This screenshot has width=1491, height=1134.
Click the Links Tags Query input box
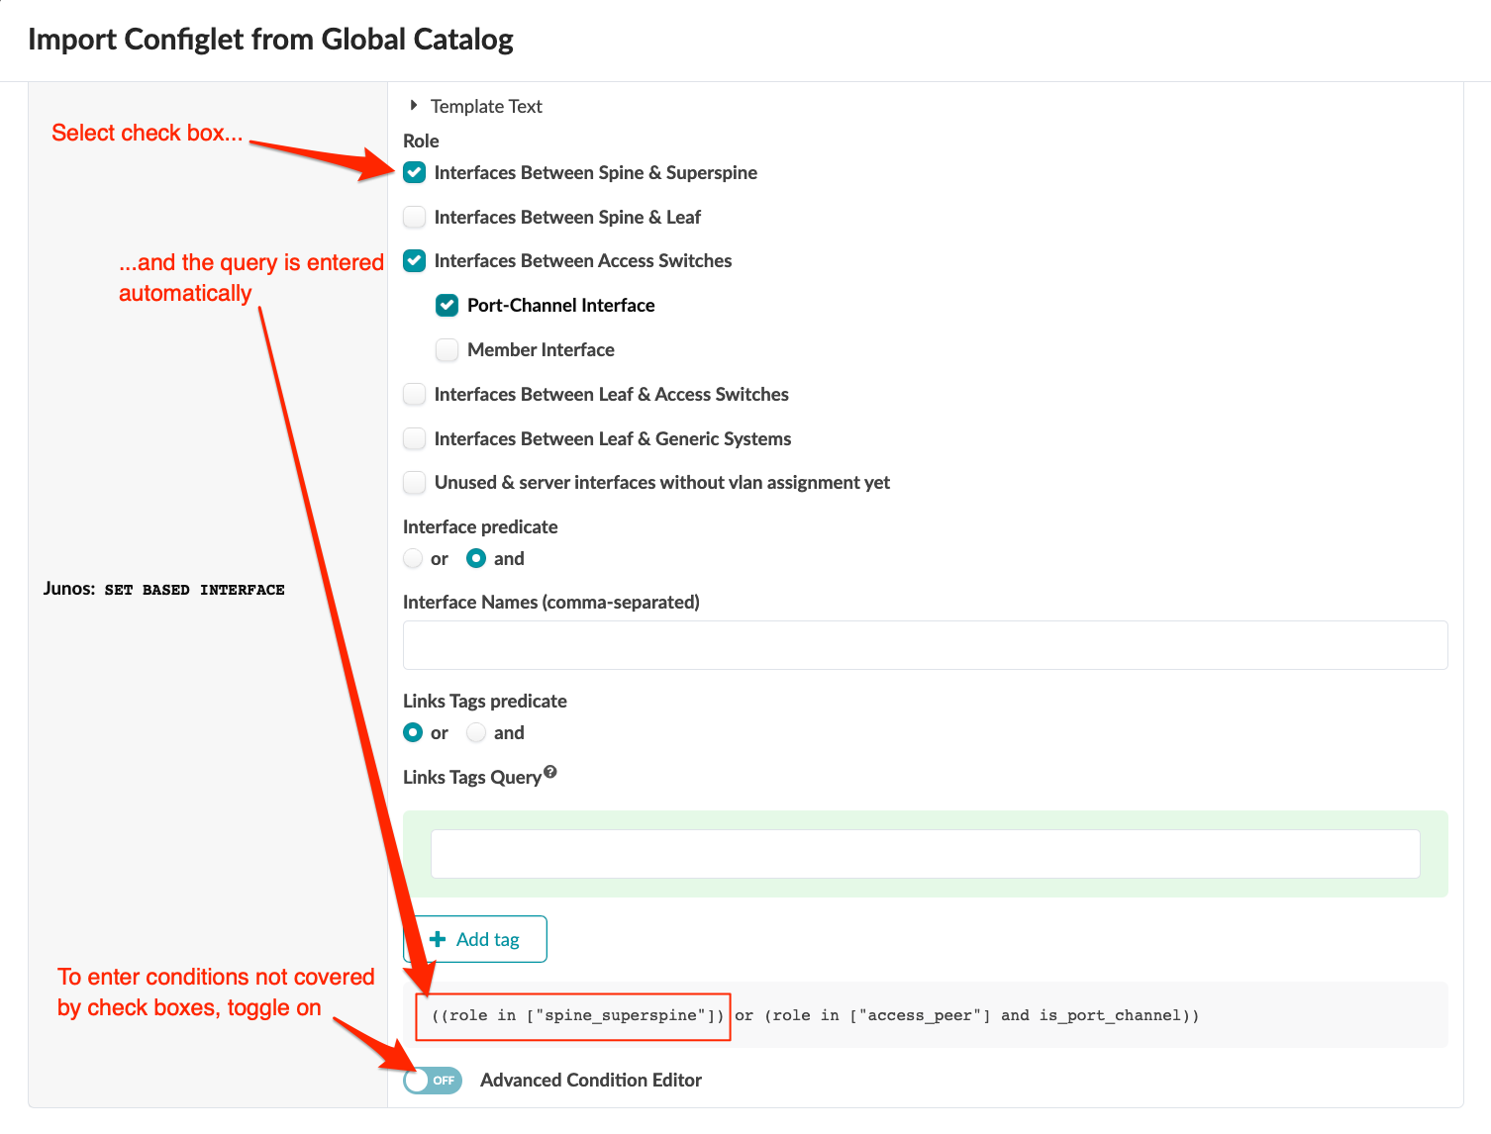[x=925, y=854]
